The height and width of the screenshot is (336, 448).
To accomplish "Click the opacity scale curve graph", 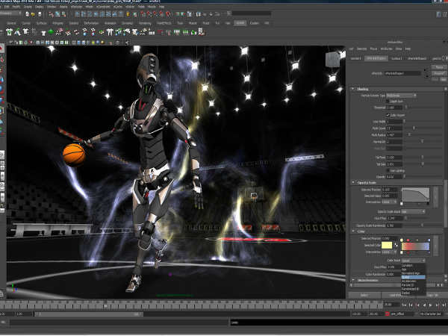I will pyautogui.click(x=415, y=195).
